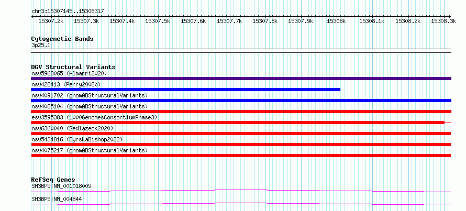
Task: Click the 15307.8k ruler position
Action: tap(265, 21)
